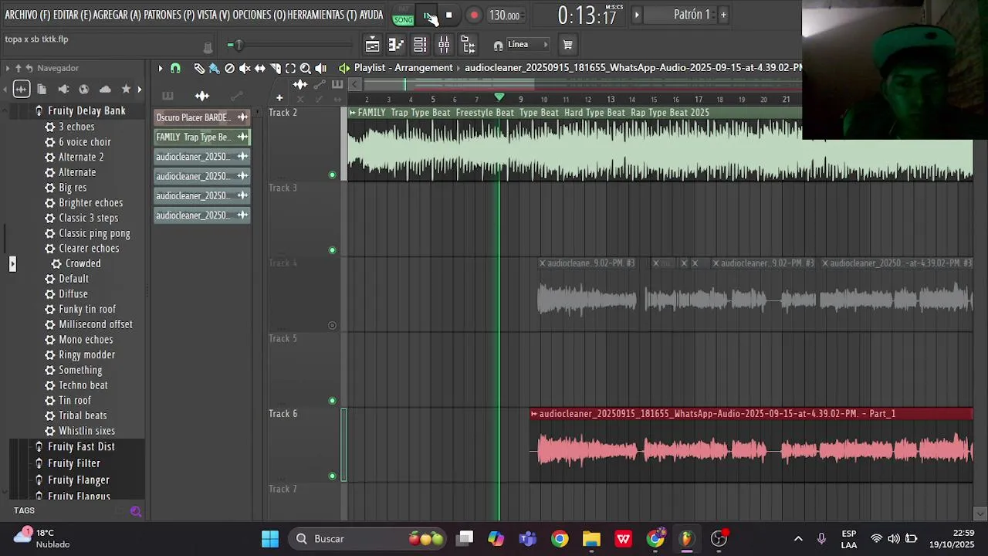Mute Track 2 with its green dot

point(333,175)
